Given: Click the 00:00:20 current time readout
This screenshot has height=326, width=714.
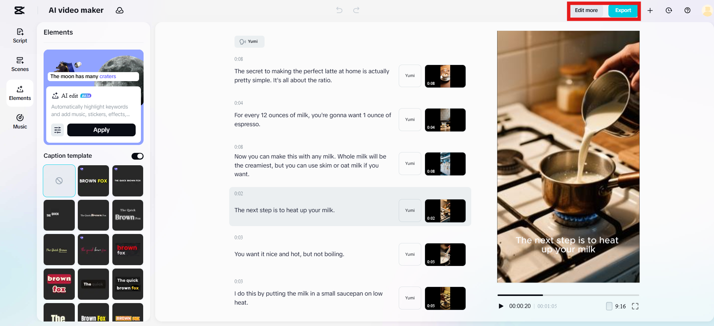Looking at the screenshot, I should [x=520, y=306].
